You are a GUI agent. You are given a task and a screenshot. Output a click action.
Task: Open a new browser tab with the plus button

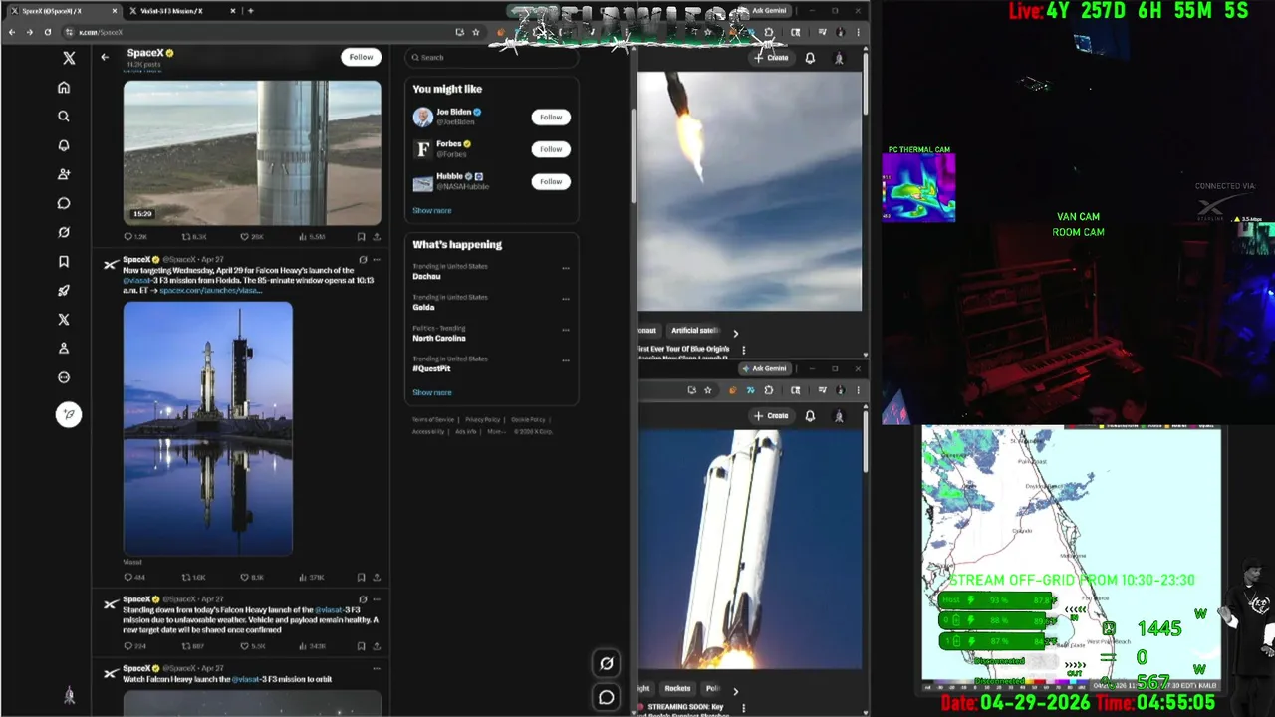pos(251,11)
